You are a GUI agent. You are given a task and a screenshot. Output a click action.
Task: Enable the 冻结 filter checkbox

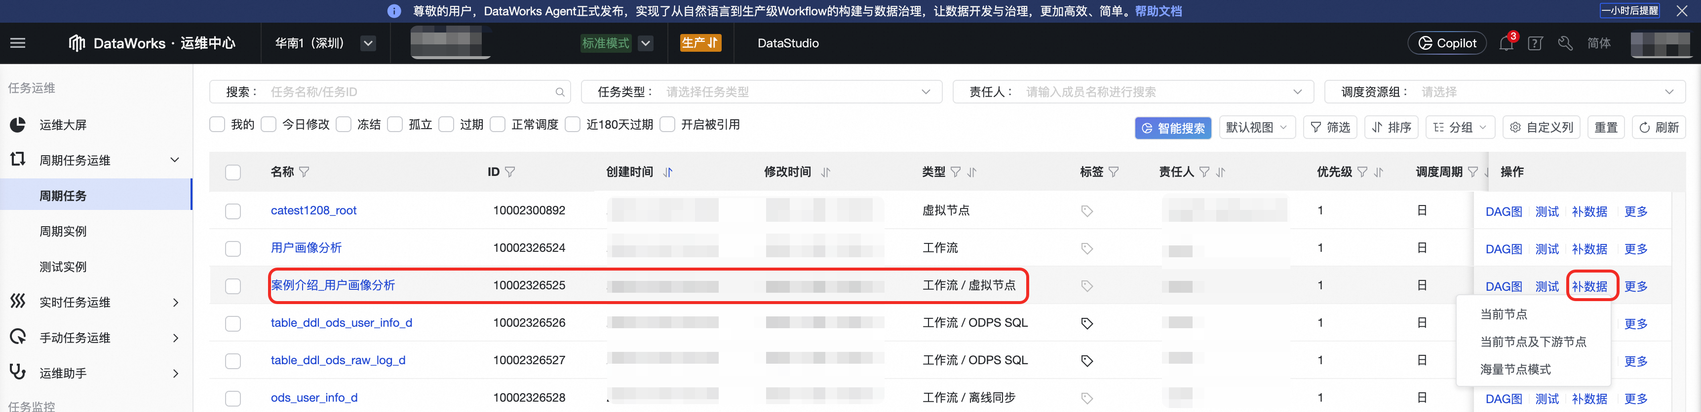point(344,124)
